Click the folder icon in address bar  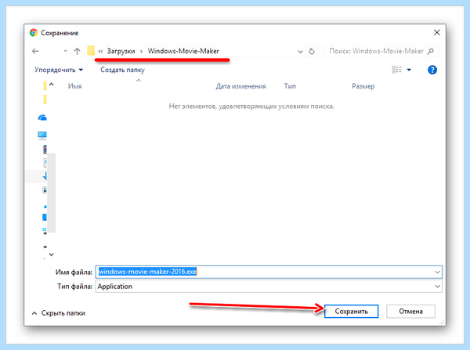pos(91,51)
